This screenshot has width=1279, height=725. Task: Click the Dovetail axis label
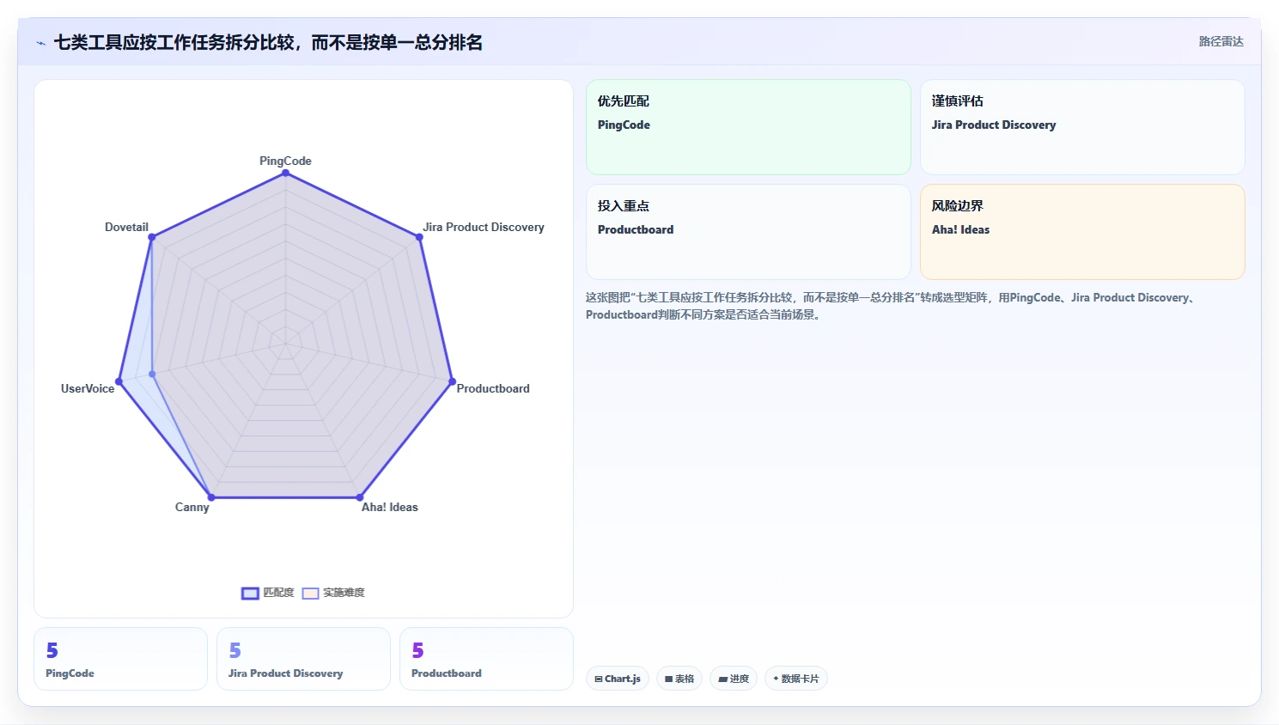[x=126, y=227]
